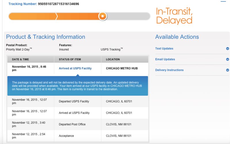Click the Postal Product label
The image size is (230, 144).
pyautogui.click(x=17, y=45)
